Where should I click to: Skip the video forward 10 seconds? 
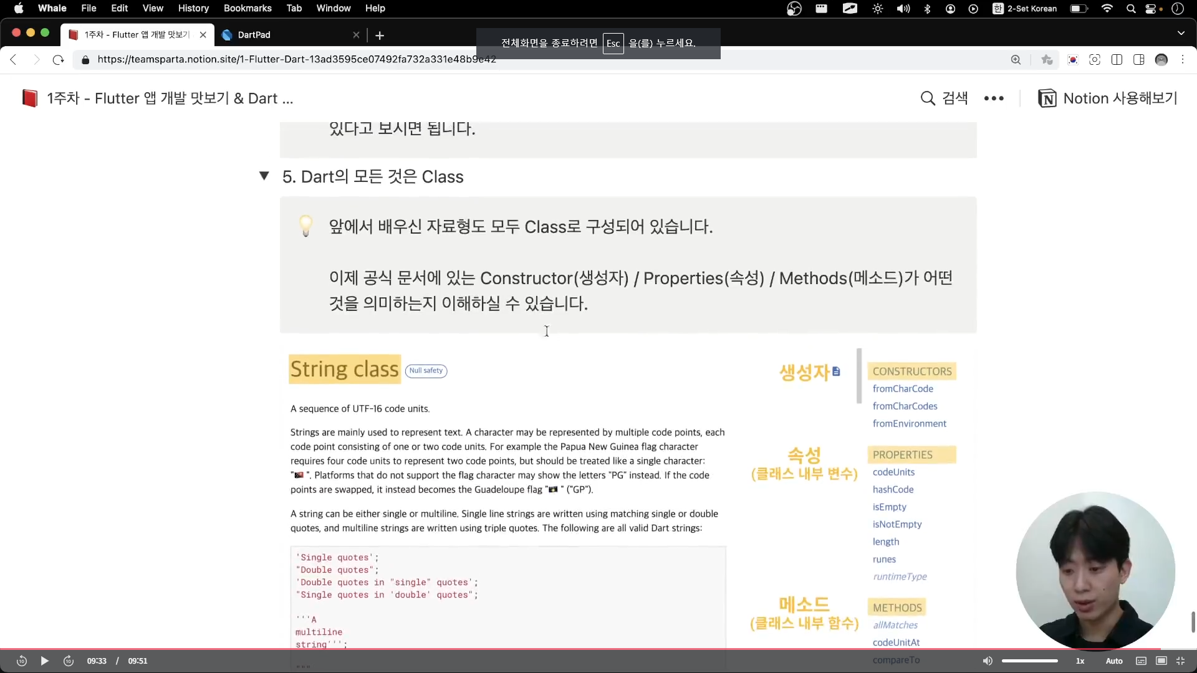coord(69,661)
